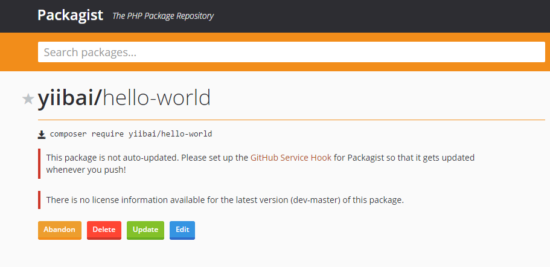Click the orange Abandon button
Screen dimensions: 550x267
(x=60, y=230)
